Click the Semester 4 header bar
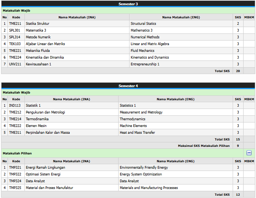Screen dimensions: 256x198 (x=128, y=86)
